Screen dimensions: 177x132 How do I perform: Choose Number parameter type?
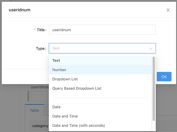coord(100,70)
